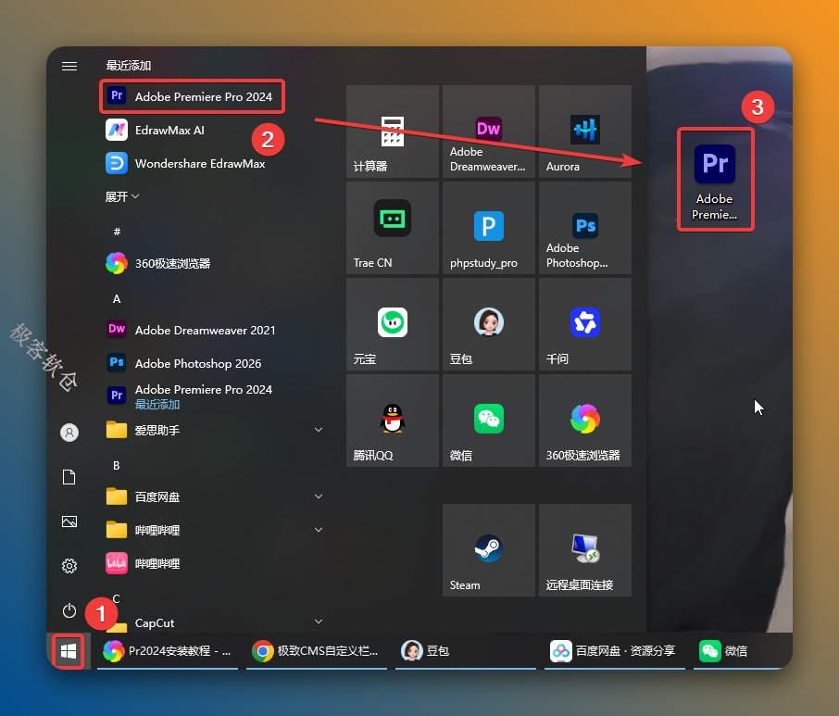Screen dimensions: 839x716
Task: Open 360极速浏览器 in the app list
Action: (x=214, y=263)
